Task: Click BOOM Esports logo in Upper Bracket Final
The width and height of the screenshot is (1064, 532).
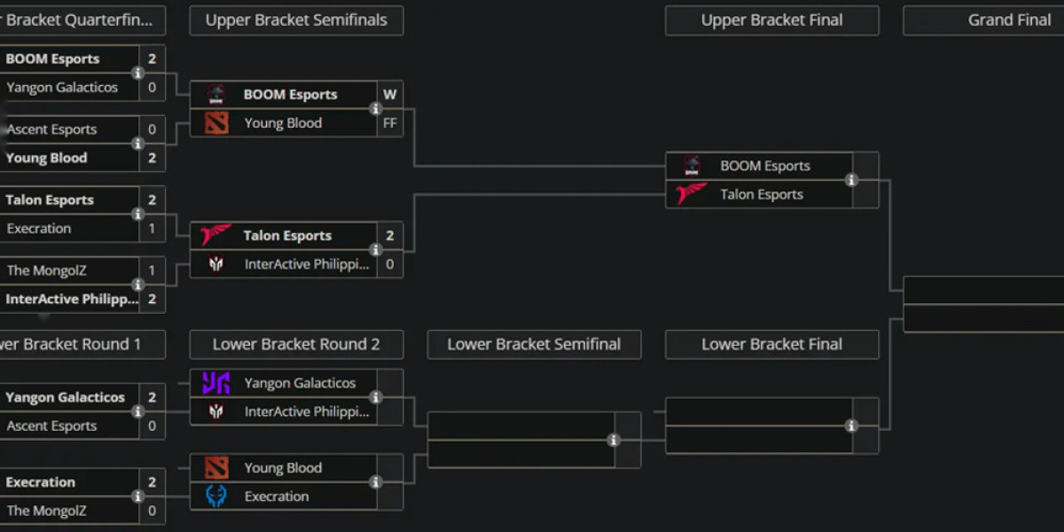Action: coord(691,165)
